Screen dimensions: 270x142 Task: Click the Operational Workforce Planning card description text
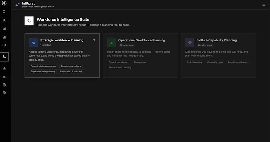139,54
